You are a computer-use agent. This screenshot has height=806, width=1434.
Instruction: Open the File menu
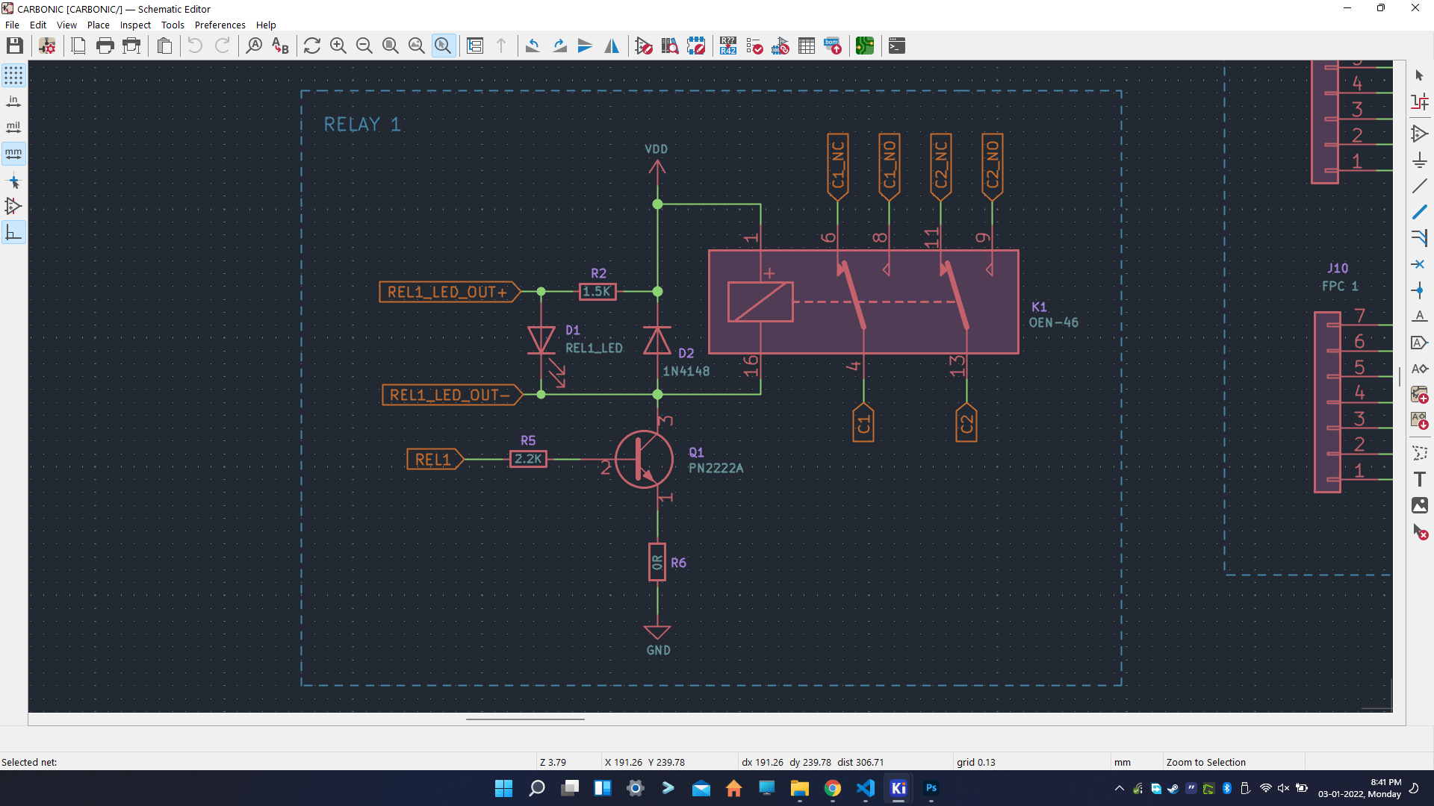[x=13, y=25]
